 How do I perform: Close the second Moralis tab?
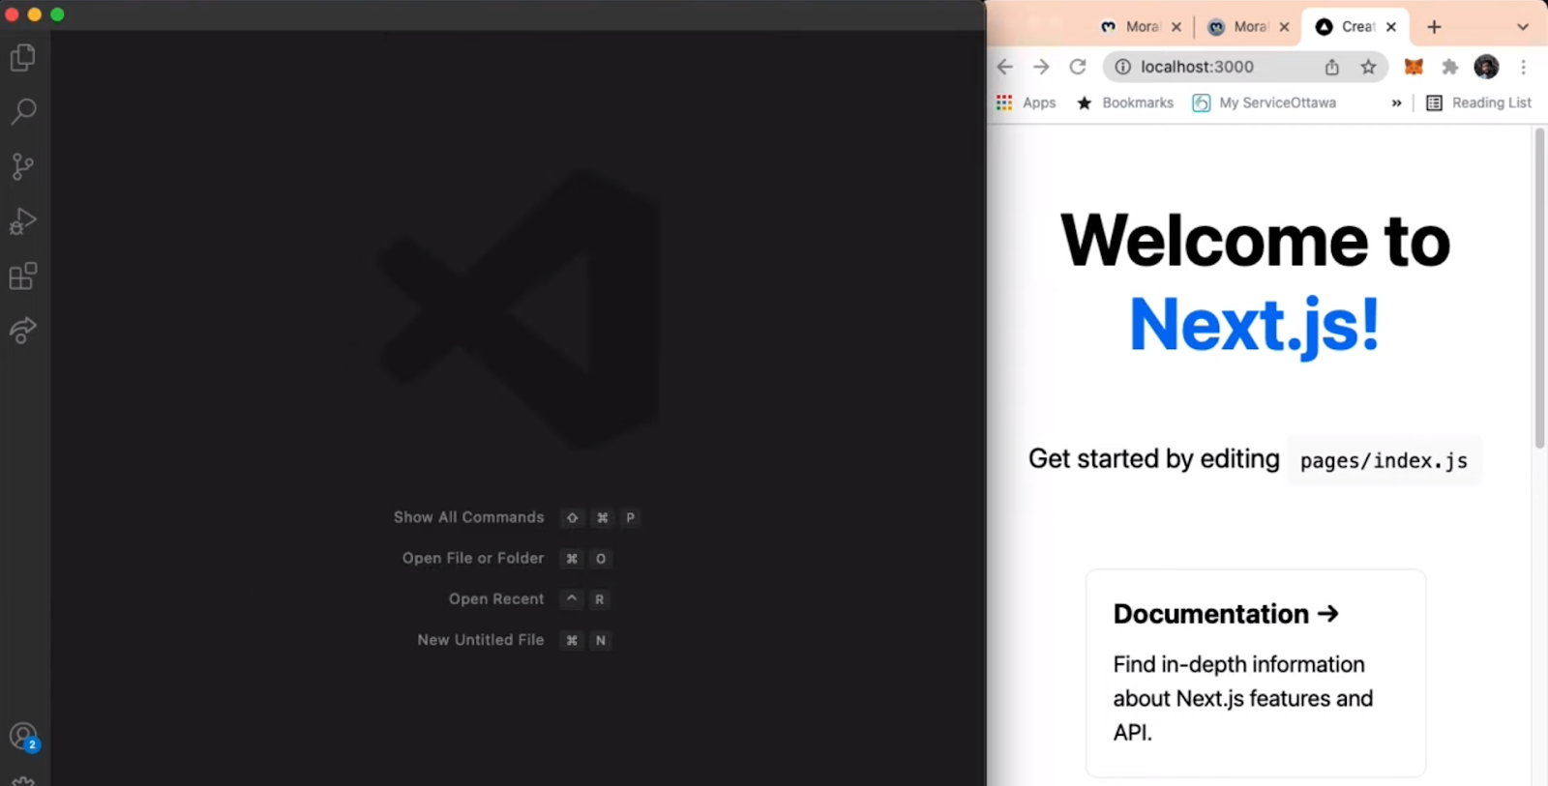click(x=1284, y=27)
